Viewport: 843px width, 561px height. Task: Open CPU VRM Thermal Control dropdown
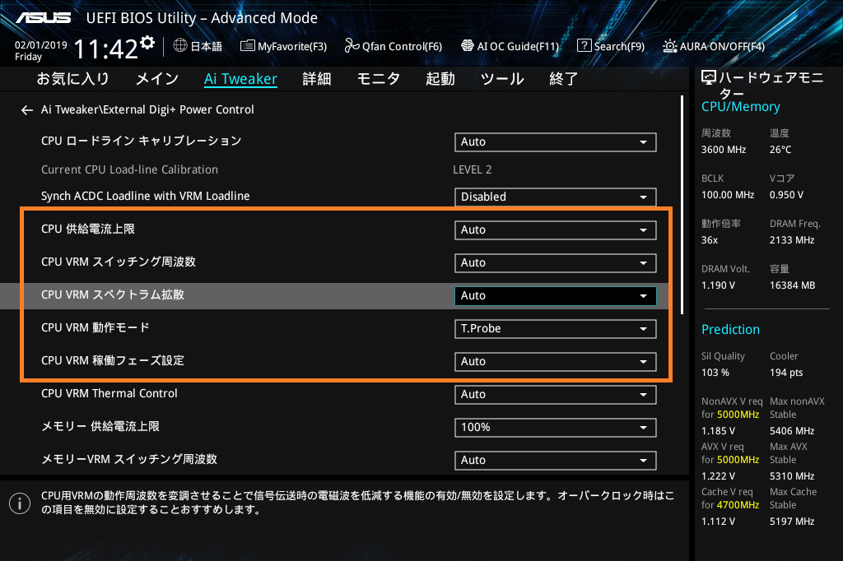556,395
